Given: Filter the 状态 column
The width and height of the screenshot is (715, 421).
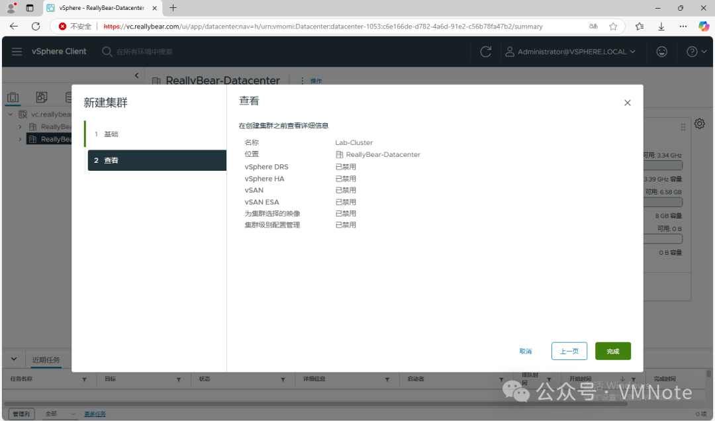Looking at the screenshot, I should [283, 379].
